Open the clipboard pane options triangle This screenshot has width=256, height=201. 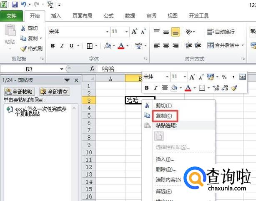point(67,80)
